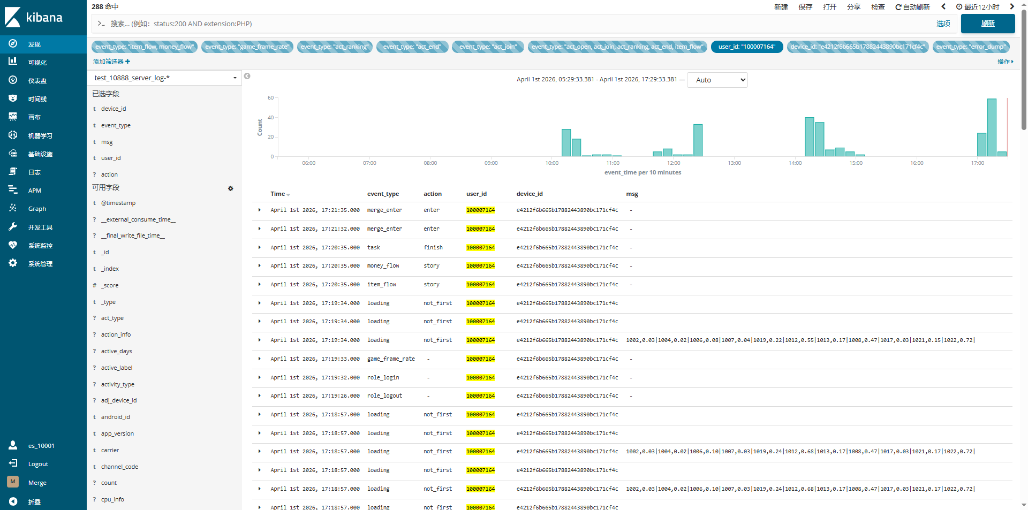
Task: Toggle the user_id: "100007164" filter pill
Action: (x=746, y=47)
